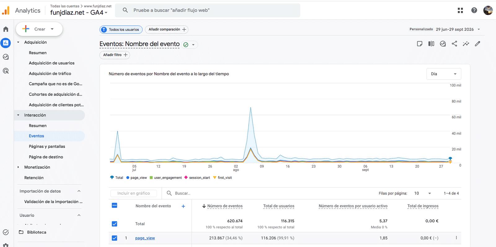Uncheck the page_view row checkbox
The image size is (496, 247).
click(x=114, y=238)
